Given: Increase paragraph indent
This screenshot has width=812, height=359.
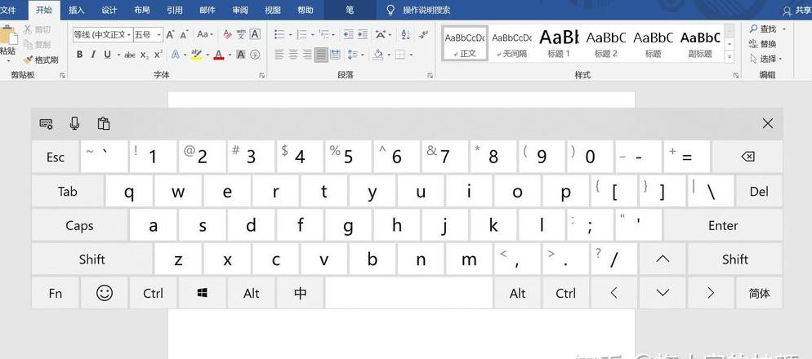Looking at the screenshot, I should (363, 34).
